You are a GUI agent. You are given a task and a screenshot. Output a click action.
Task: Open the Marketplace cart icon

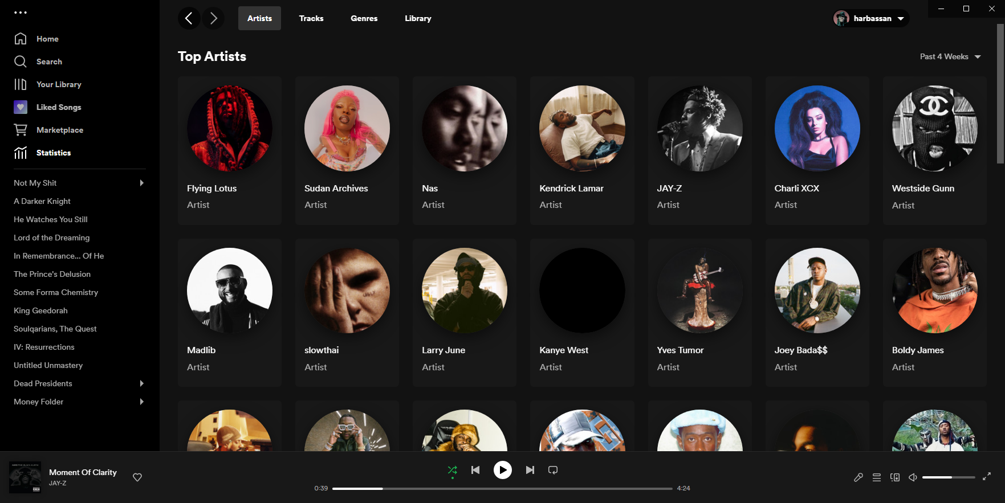[21, 130]
